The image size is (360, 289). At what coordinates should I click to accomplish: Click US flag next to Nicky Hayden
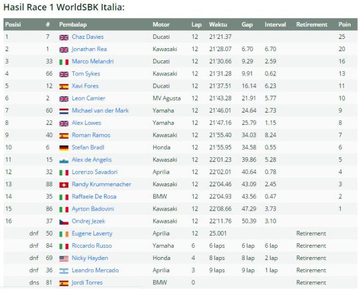[x=64, y=259]
